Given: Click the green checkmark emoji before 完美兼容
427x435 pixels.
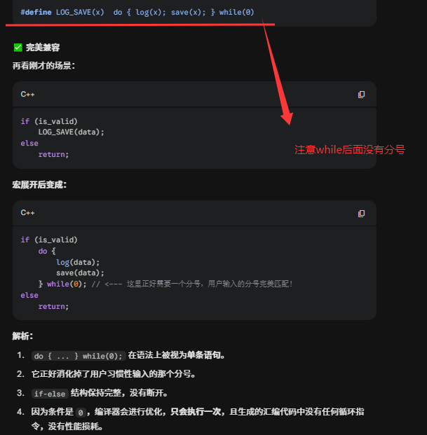Looking at the screenshot, I should click(x=18, y=48).
